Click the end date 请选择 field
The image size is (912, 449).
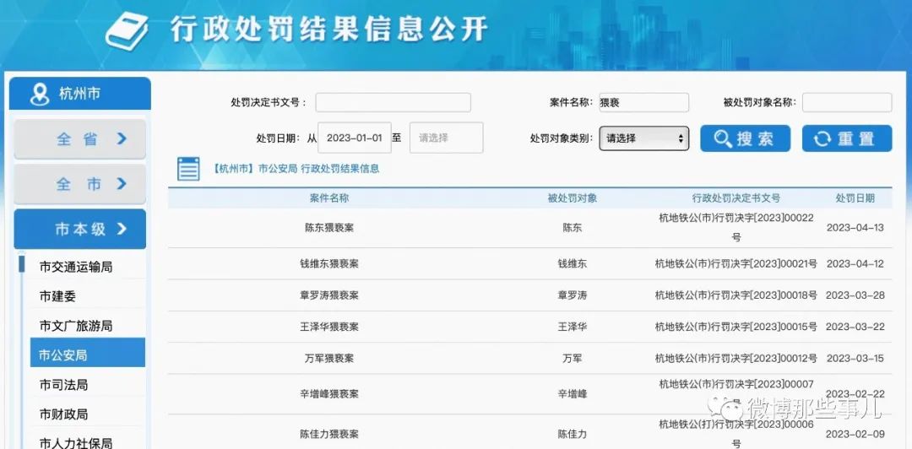pyautogui.click(x=446, y=138)
